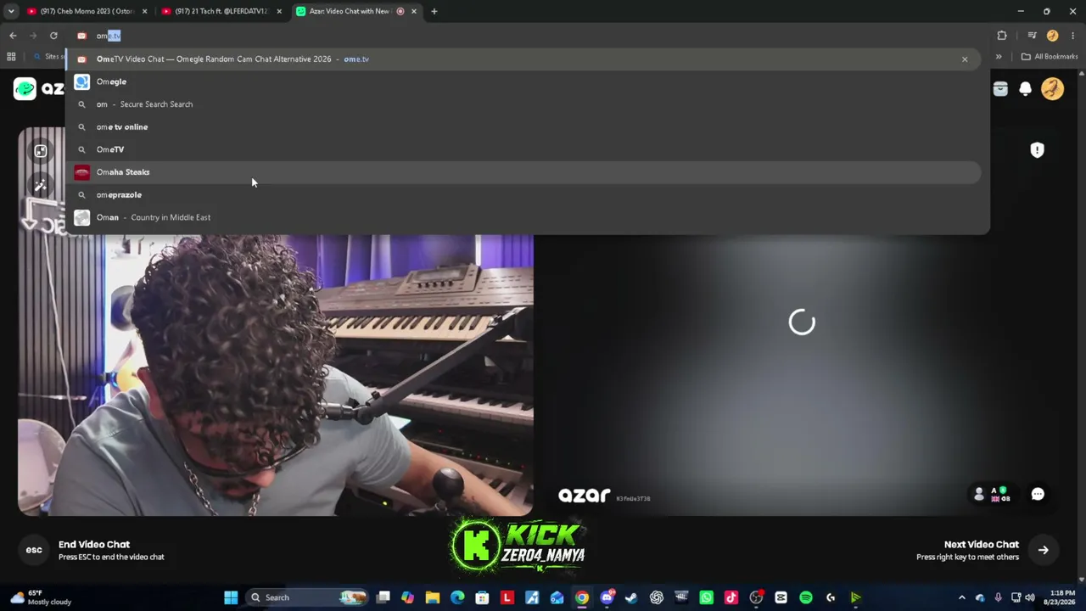Image resolution: width=1086 pixels, height=611 pixels.
Task: Open CapCut from the taskbar
Action: coord(781,597)
